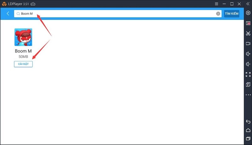This screenshot has height=145, width=252.
Task: Toggle fullscreen mode icon
Action: pos(248,74)
